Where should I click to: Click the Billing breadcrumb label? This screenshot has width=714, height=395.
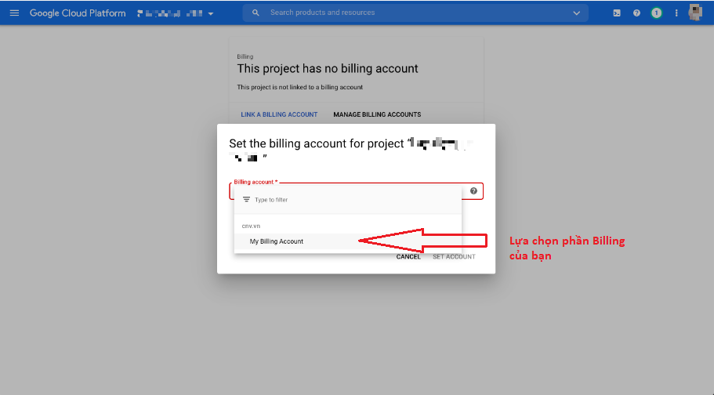(x=245, y=56)
